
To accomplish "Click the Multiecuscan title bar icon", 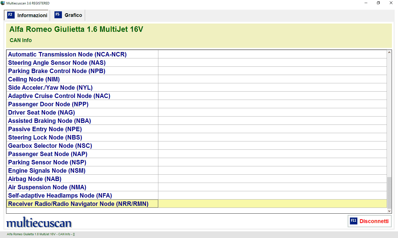I will (x=3, y=3).
